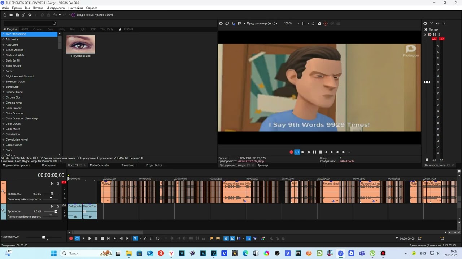This screenshot has width=462, height=259.
Task: Open master bus FX button
Action: (x=425, y=35)
